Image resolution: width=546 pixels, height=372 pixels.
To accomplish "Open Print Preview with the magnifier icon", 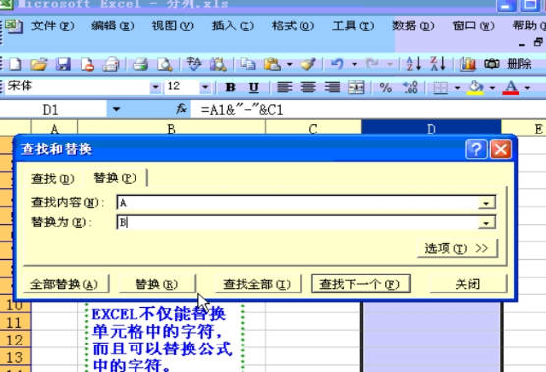I will [x=164, y=64].
